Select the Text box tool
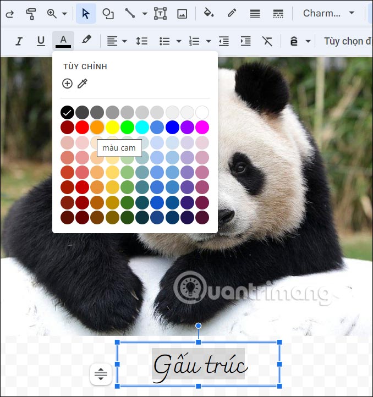Screen dimensions: 373x397 [x=161, y=13]
